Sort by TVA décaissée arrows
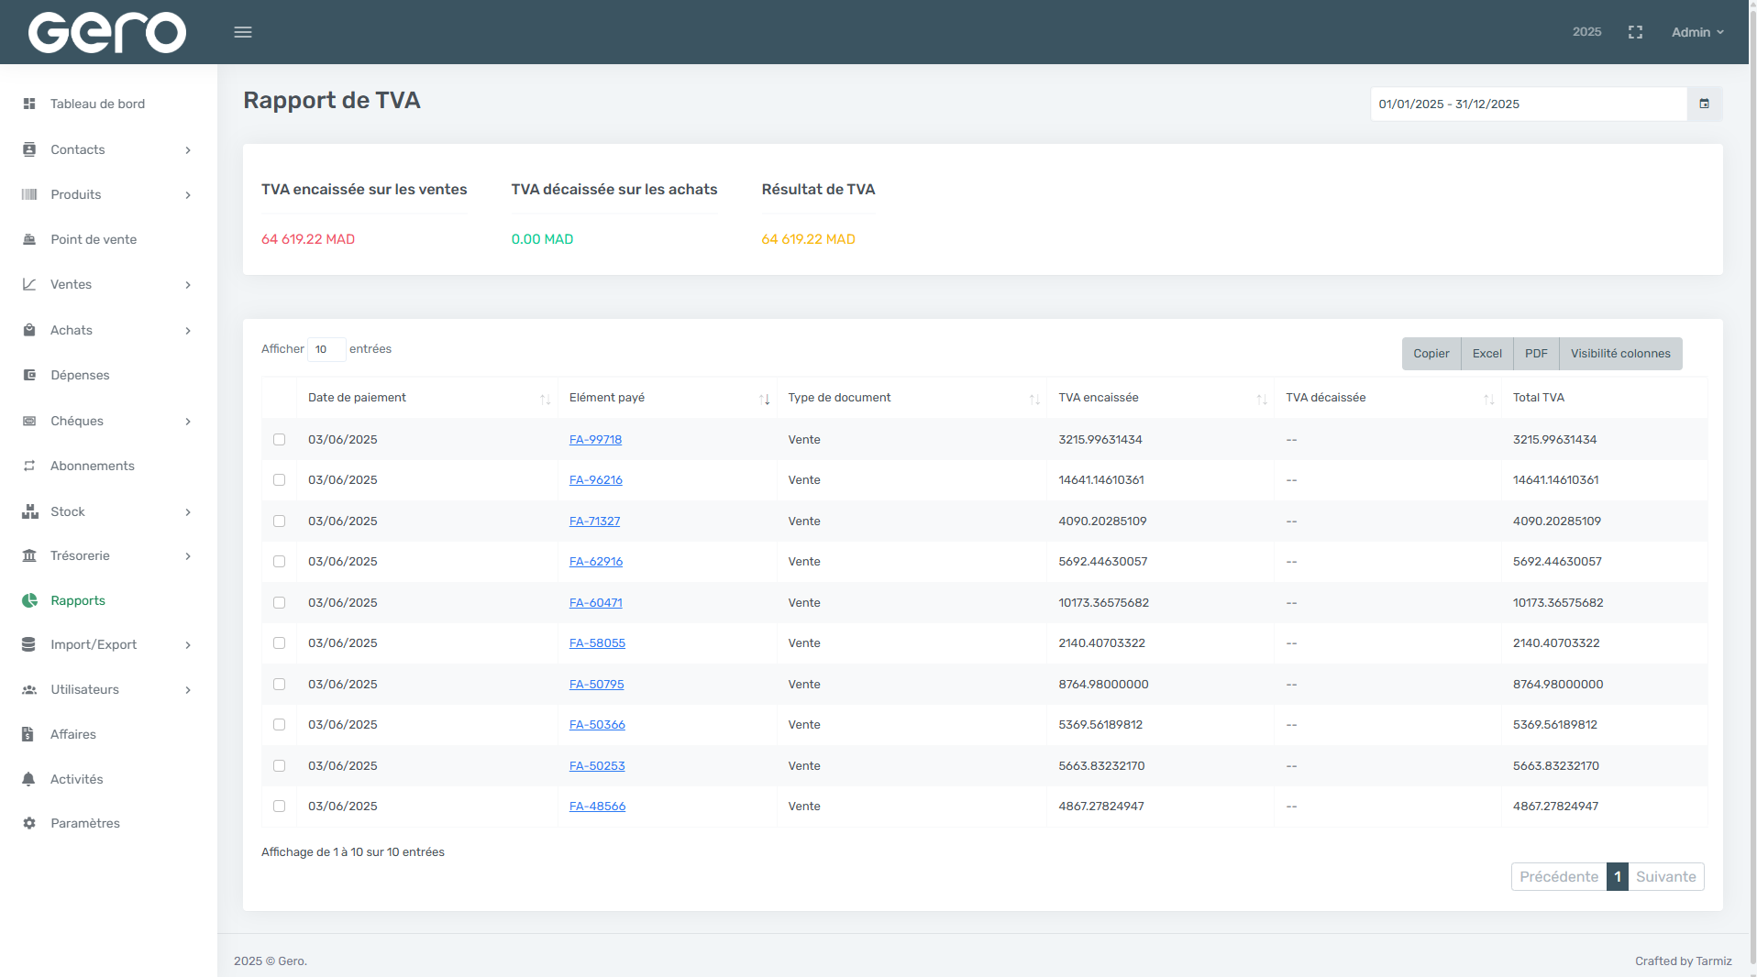The width and height of the screenshot is (1757, 977). 1488,399
